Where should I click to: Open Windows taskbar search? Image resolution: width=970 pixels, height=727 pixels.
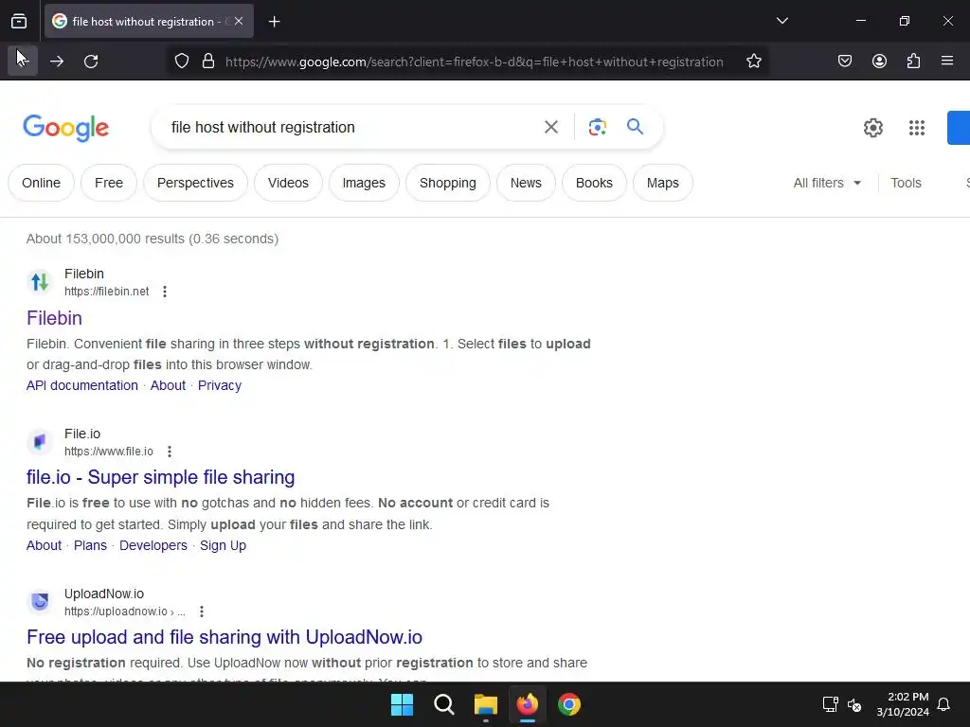[x=443, y=704]
